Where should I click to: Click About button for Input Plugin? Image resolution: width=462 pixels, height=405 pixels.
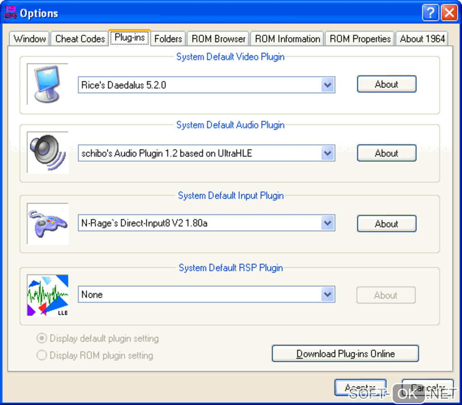(386, 224)
